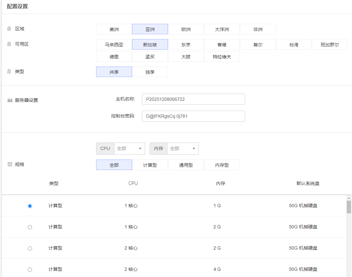Screen dimensions: 352x277
Task: Select the 独享 type option
Action: click(150, 72)
